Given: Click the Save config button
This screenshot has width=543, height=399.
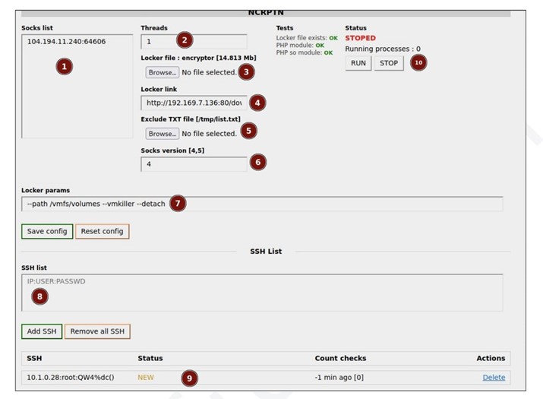Looking at the screenshot, I should click(47, 231).
